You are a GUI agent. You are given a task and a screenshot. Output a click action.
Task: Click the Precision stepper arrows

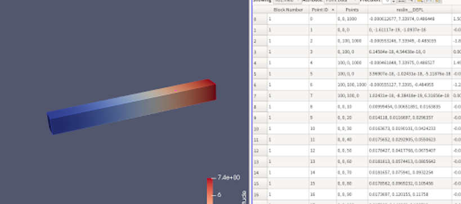coord(393,1)
